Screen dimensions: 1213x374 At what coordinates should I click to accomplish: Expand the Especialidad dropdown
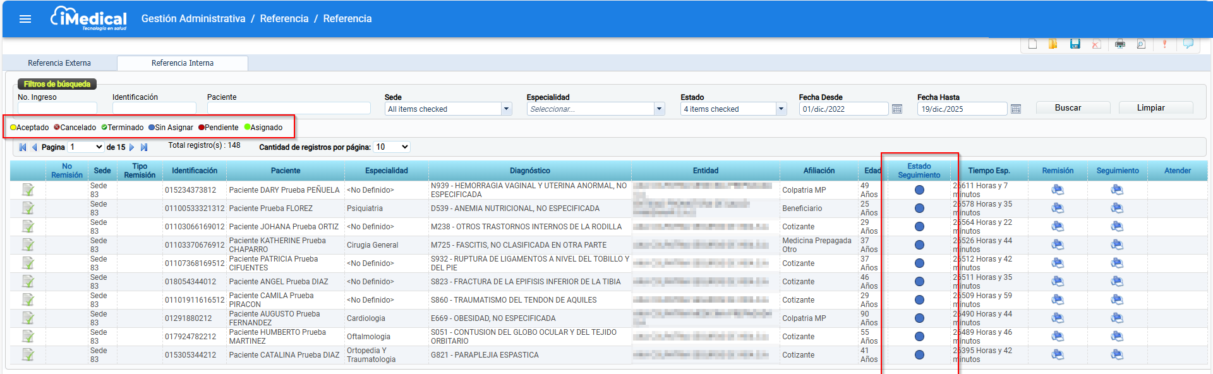659,109
